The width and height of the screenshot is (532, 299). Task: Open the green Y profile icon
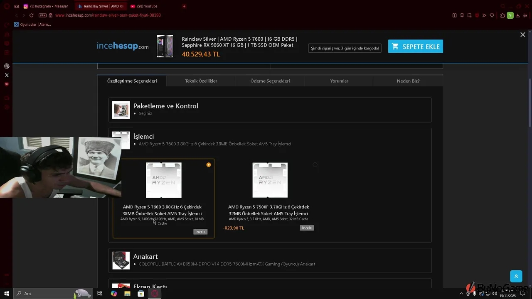(510, 15)
